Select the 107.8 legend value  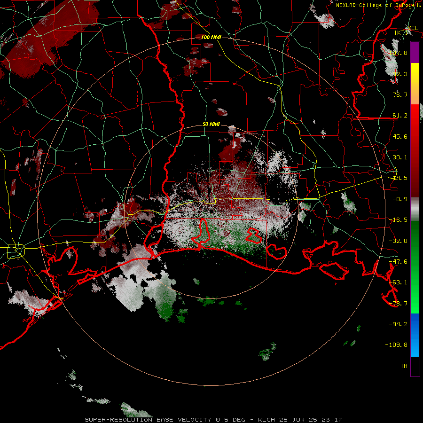click(398, 53)
